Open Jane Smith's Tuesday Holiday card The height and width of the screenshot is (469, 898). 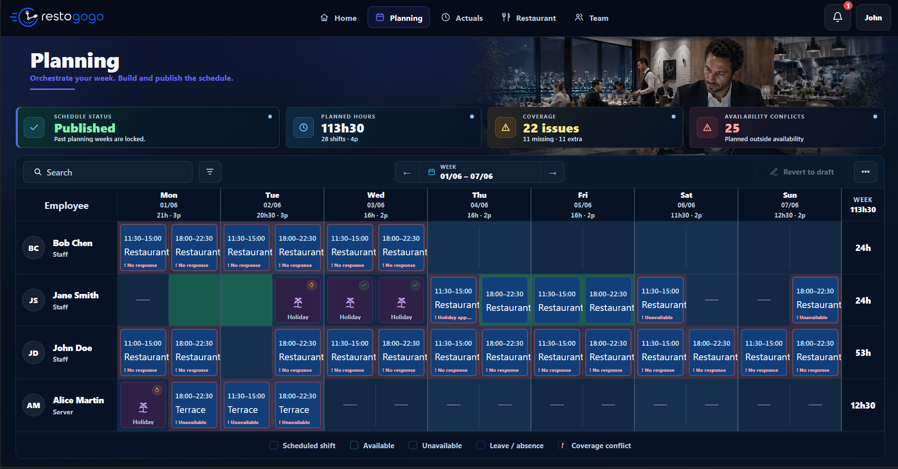tap(298, 300)
